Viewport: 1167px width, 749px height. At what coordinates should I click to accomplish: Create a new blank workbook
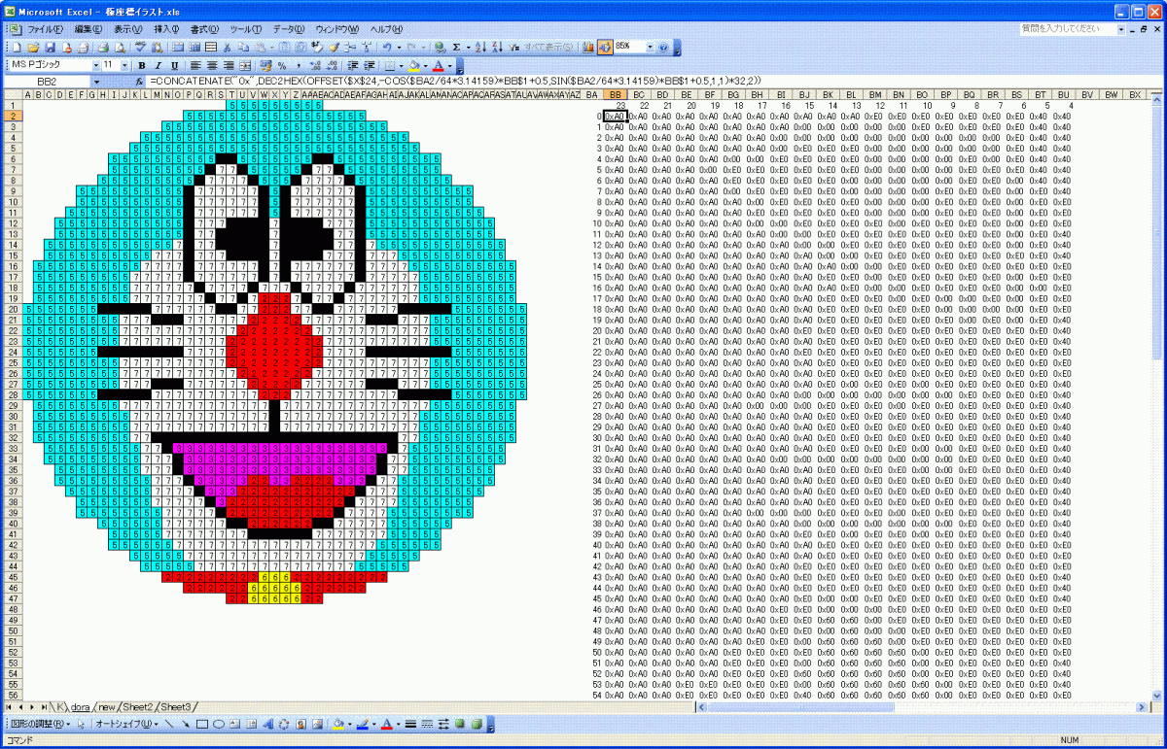tap(16, 46)
